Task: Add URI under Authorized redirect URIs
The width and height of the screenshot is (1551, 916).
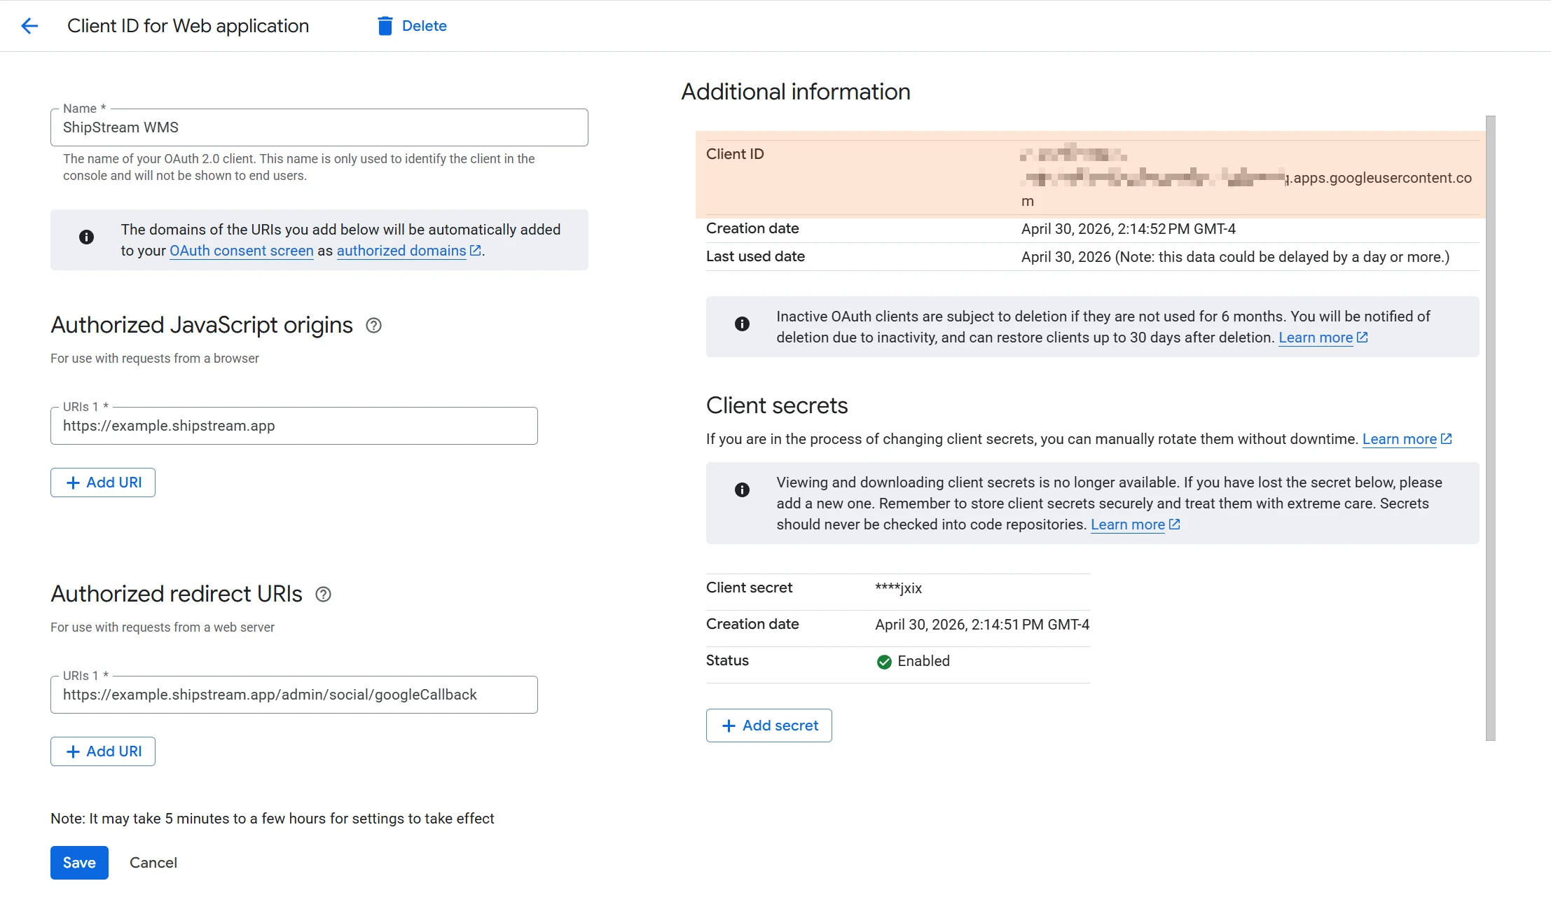Action: (103, 751)
